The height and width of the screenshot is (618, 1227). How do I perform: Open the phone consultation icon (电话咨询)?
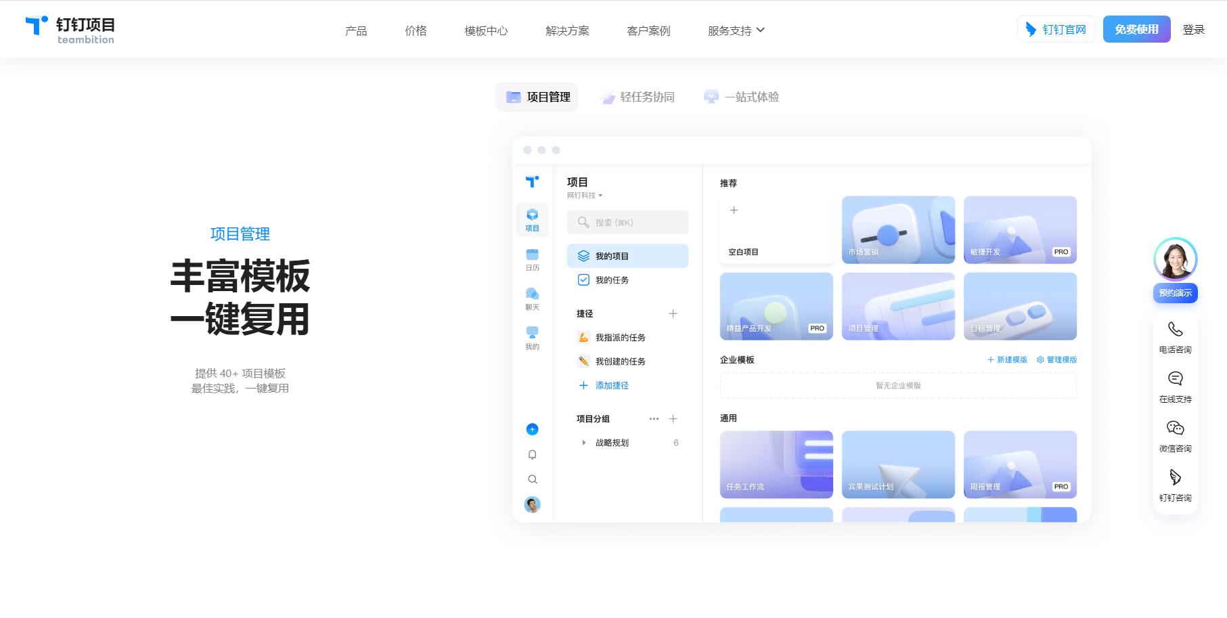click(x=1175, y=330)
